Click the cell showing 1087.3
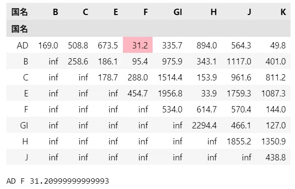The image size is (295, 189). tap(273, 93)
